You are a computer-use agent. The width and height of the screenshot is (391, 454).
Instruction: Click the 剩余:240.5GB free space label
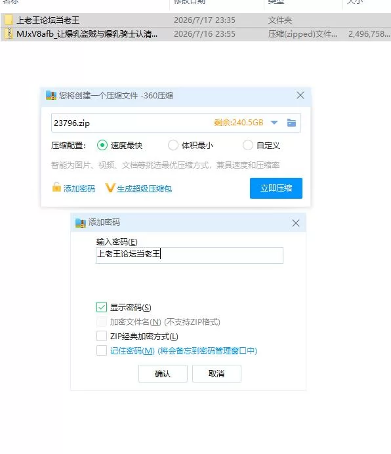(x=239, y=123)
